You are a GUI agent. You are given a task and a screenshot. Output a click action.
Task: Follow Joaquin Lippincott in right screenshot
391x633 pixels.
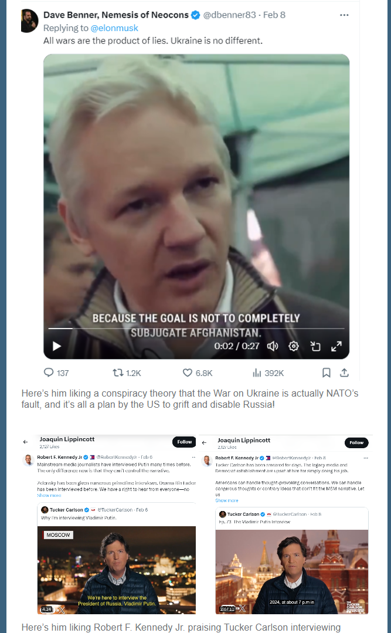[x=356, y=442]
